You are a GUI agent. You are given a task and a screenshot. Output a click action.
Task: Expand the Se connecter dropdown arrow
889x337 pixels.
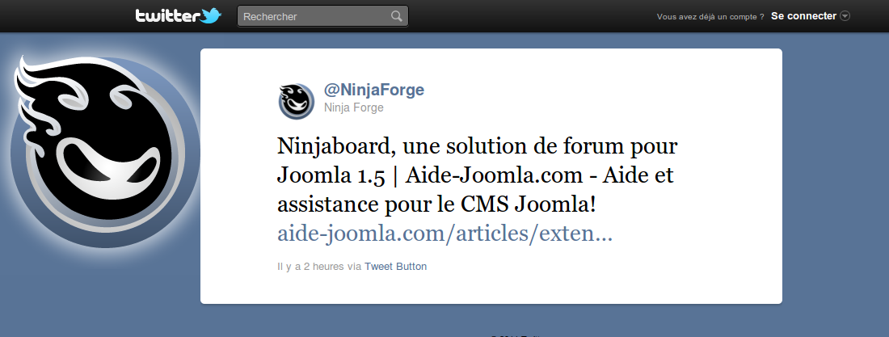[x=845, y=16]
